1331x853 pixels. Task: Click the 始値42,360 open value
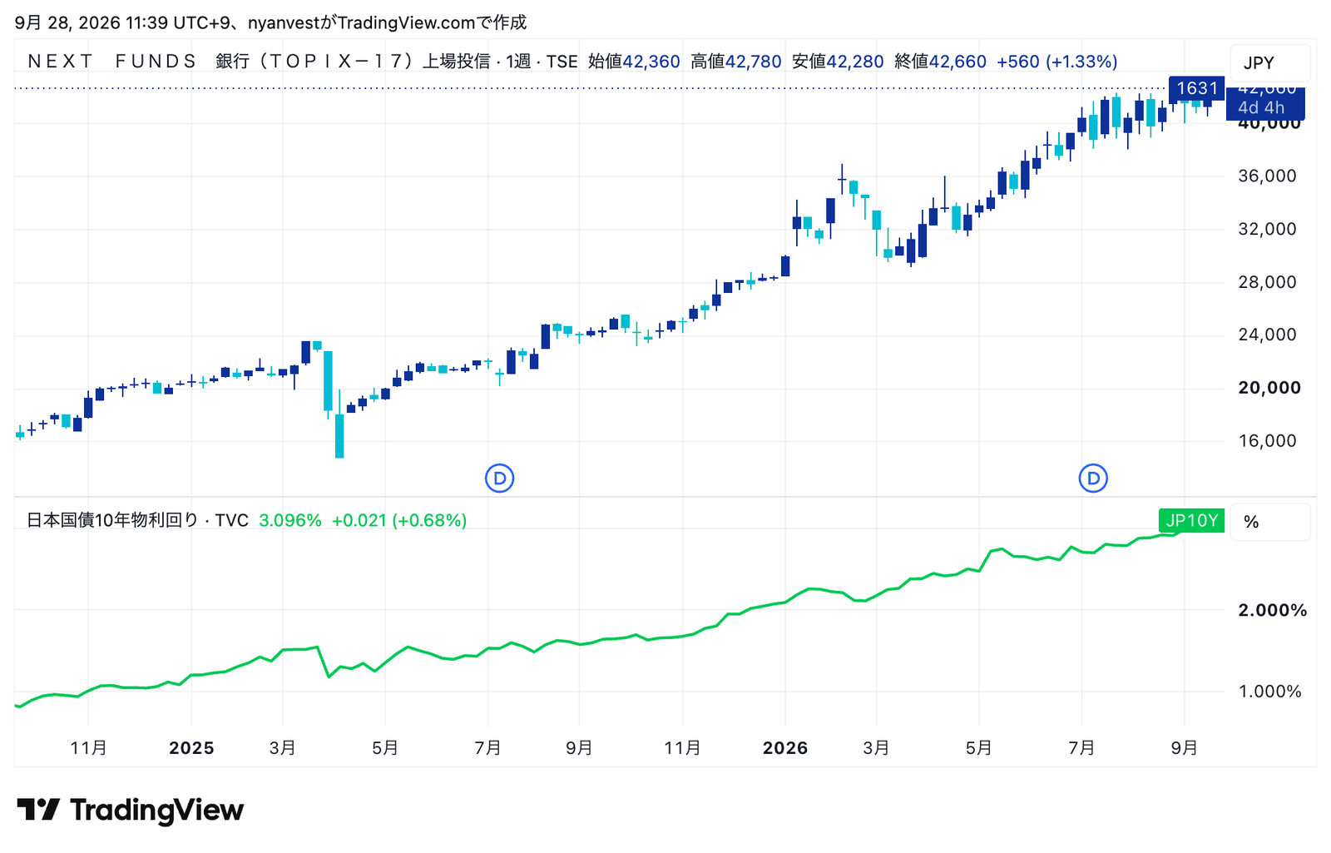tap(634, 62)
